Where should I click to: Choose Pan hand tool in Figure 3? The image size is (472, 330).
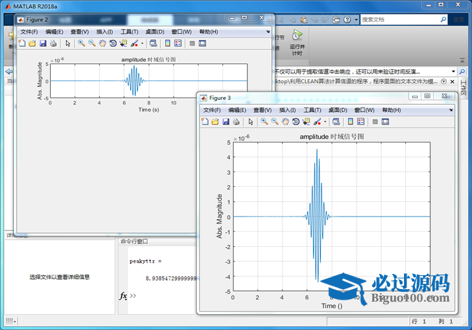coord(285,121)
